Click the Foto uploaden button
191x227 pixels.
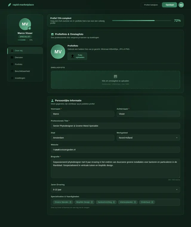[x=77, y=56]
